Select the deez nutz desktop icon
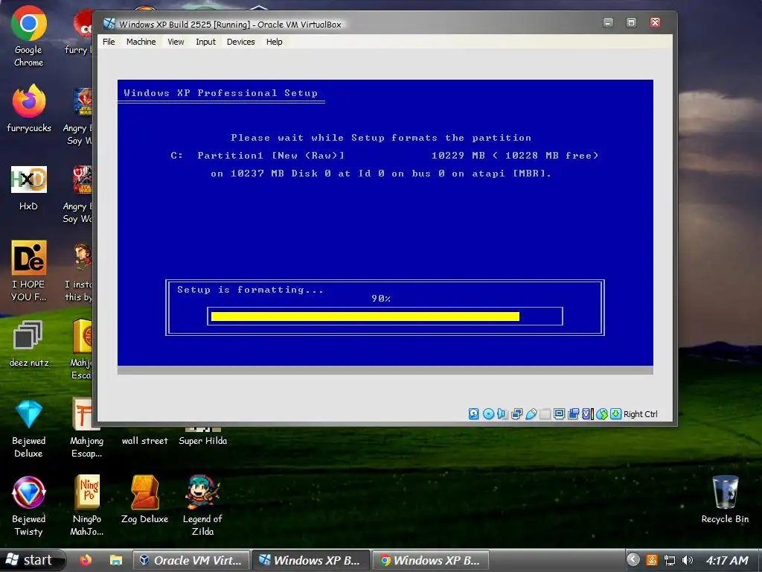This screenshot has height=572, width=762. tap(29, 343)
